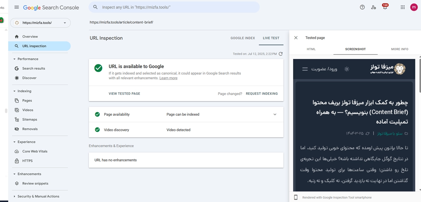Click the Core Web Vitals gauge icon
Screen dimensions: 421x202
pyautogui.click(x=16, y=151)
